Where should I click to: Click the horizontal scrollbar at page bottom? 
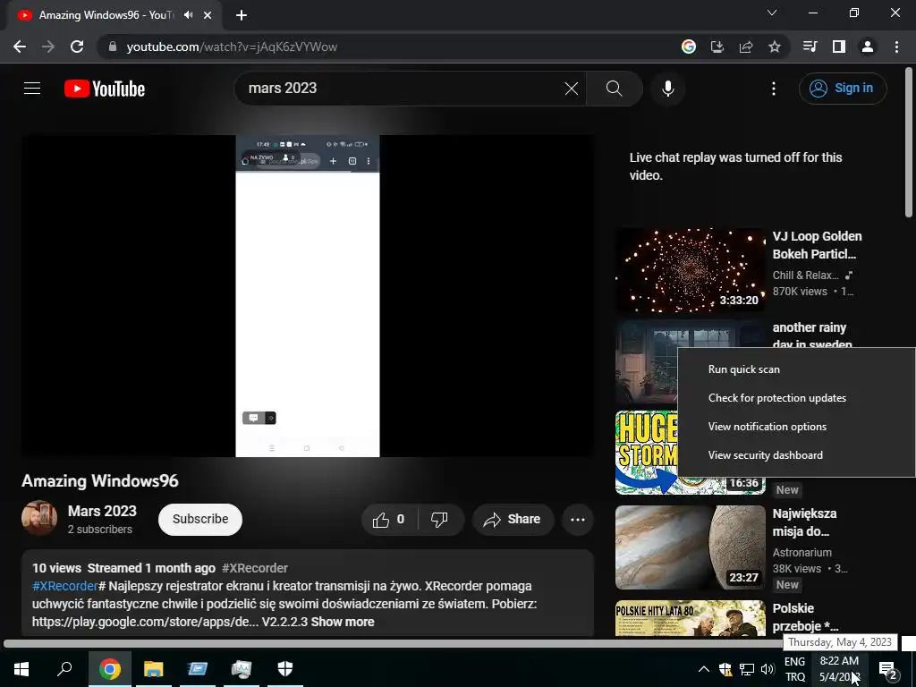click(392, 644)
